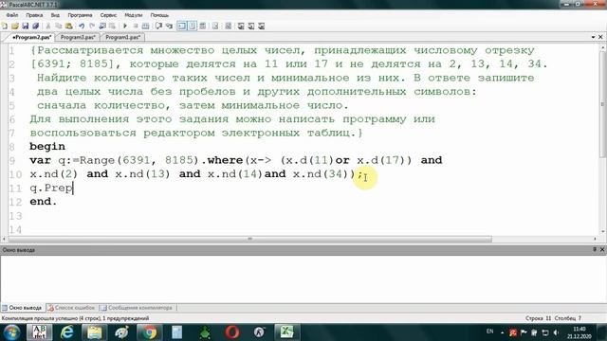
Task: Close the Окно вывода panel
Action: (602, 250)
